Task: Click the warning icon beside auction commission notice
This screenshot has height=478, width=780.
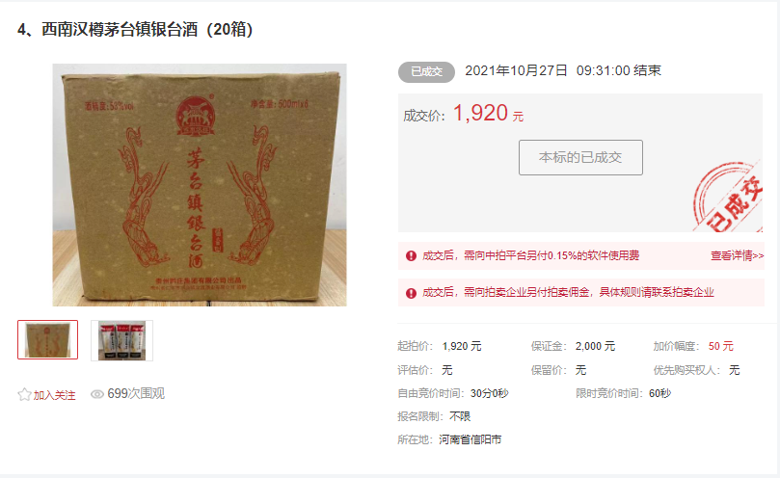Action: tap(411, 293)
